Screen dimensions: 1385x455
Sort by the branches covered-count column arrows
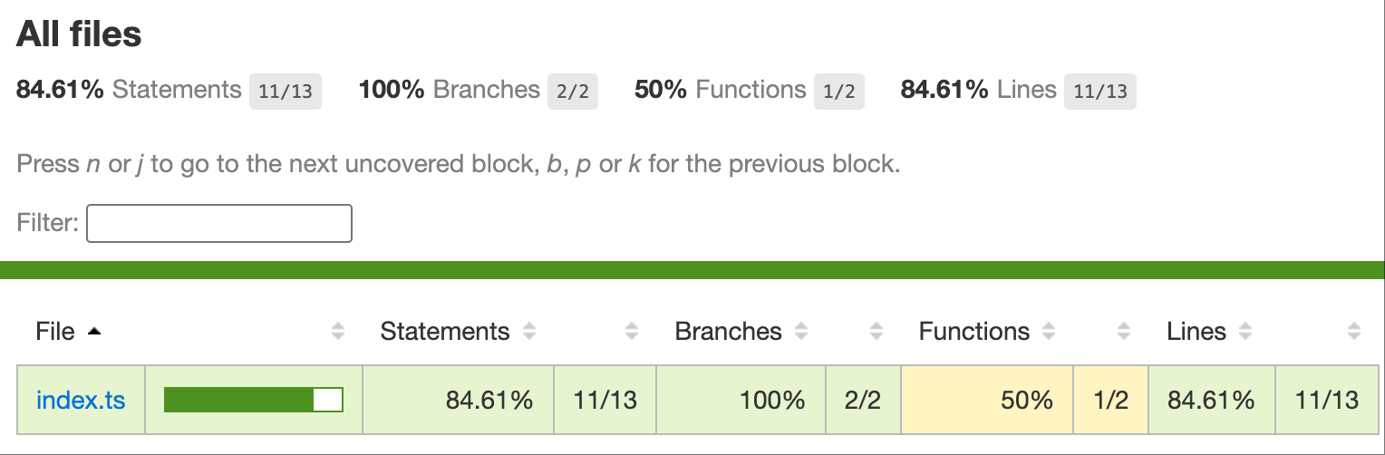coord(877,332)
